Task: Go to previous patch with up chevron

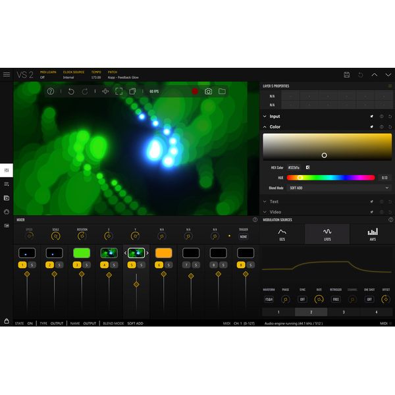Action: [375, 75]
